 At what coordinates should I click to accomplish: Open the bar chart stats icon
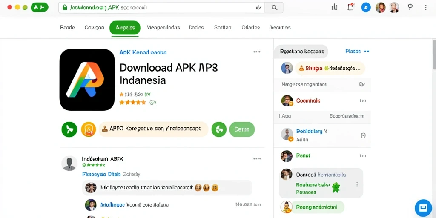click(334, 8)
